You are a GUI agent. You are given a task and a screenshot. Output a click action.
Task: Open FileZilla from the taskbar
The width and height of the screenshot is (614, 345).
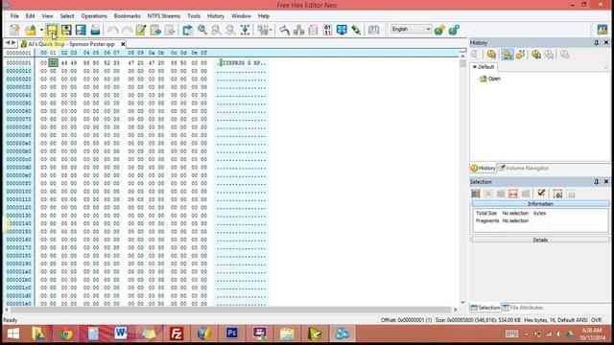click(x=177, y=333)
